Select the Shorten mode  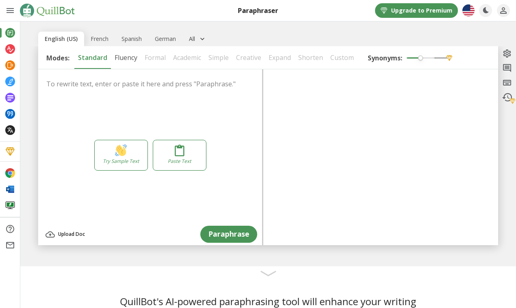point(310,58)
